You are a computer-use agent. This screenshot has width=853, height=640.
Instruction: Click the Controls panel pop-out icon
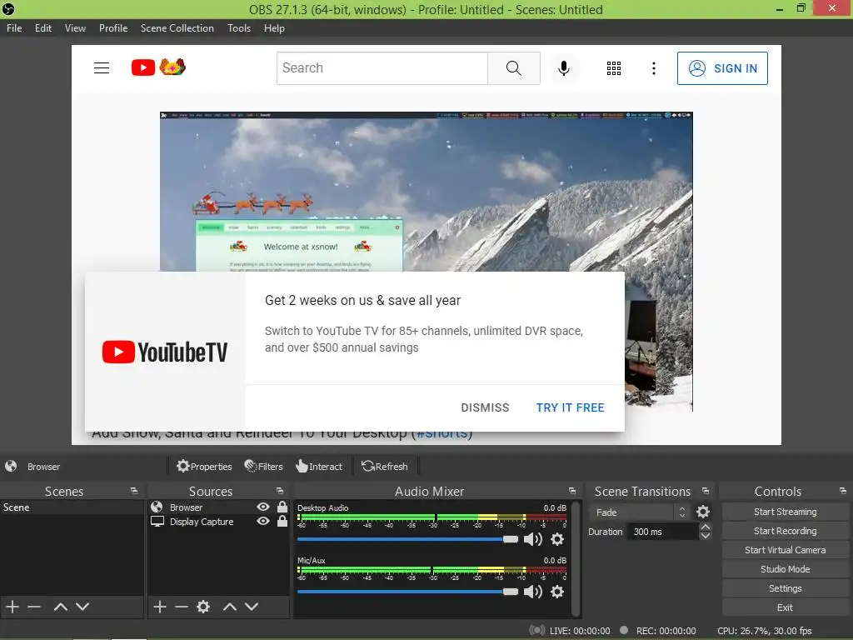[x=843, y=491]
